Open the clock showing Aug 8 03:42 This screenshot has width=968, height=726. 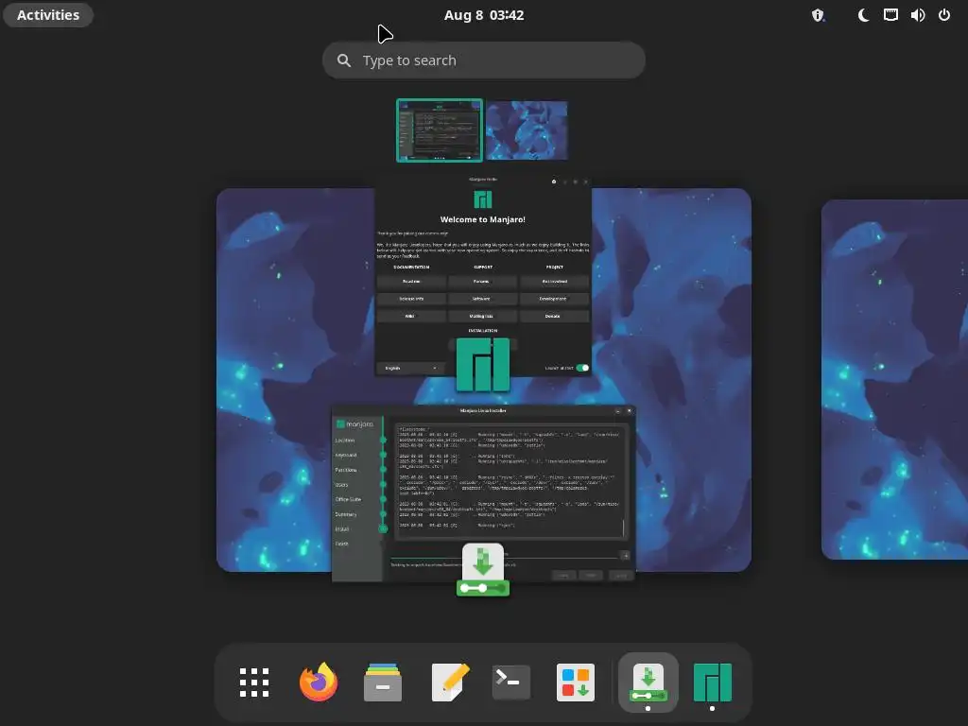click(484, 15)
